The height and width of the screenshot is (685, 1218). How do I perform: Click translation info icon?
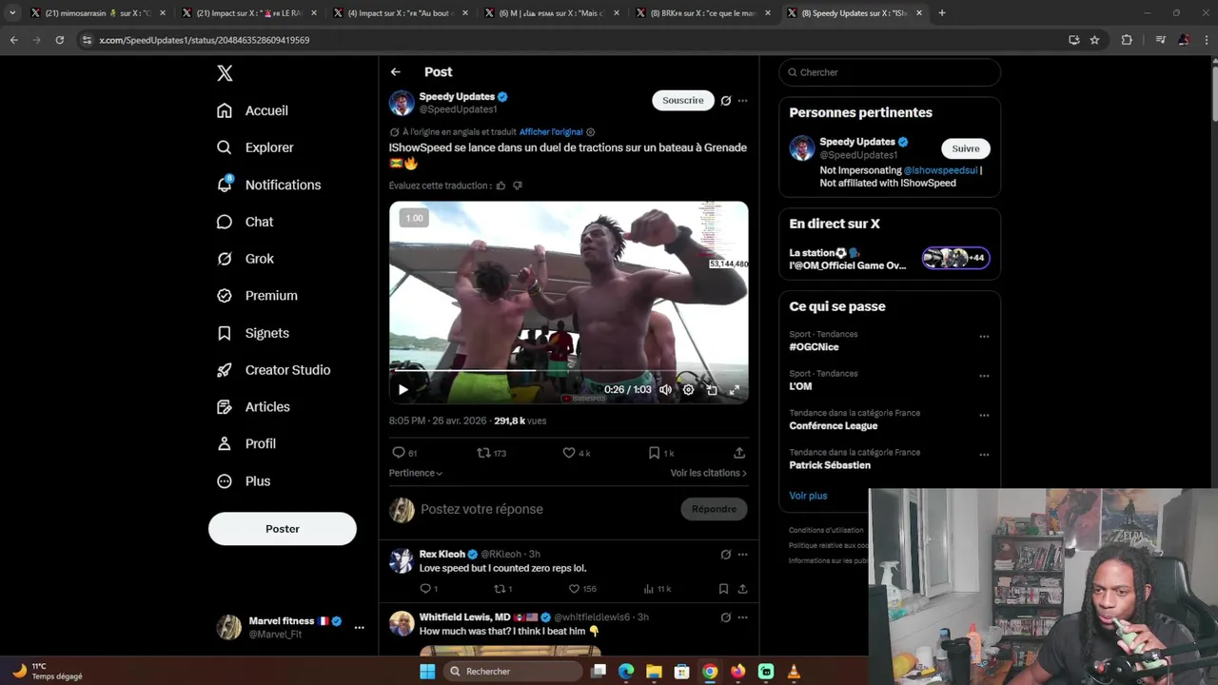point(591,132)
